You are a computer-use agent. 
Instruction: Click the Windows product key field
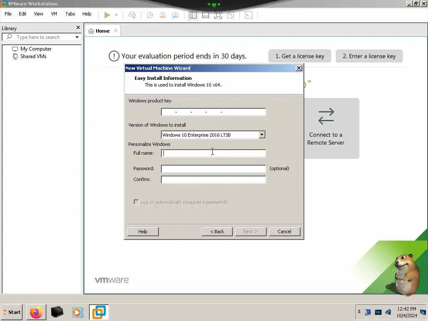coord(213,112)
